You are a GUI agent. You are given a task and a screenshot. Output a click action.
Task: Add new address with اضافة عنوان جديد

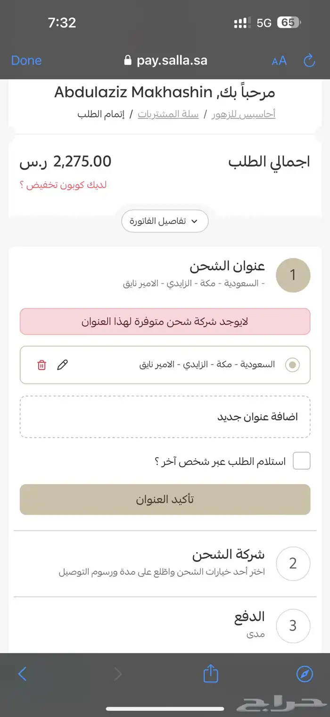(x=164, y=417)
